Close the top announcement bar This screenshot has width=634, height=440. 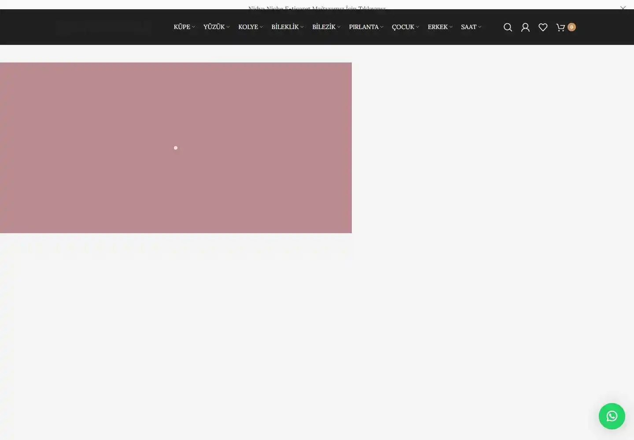tap(623, 7)
